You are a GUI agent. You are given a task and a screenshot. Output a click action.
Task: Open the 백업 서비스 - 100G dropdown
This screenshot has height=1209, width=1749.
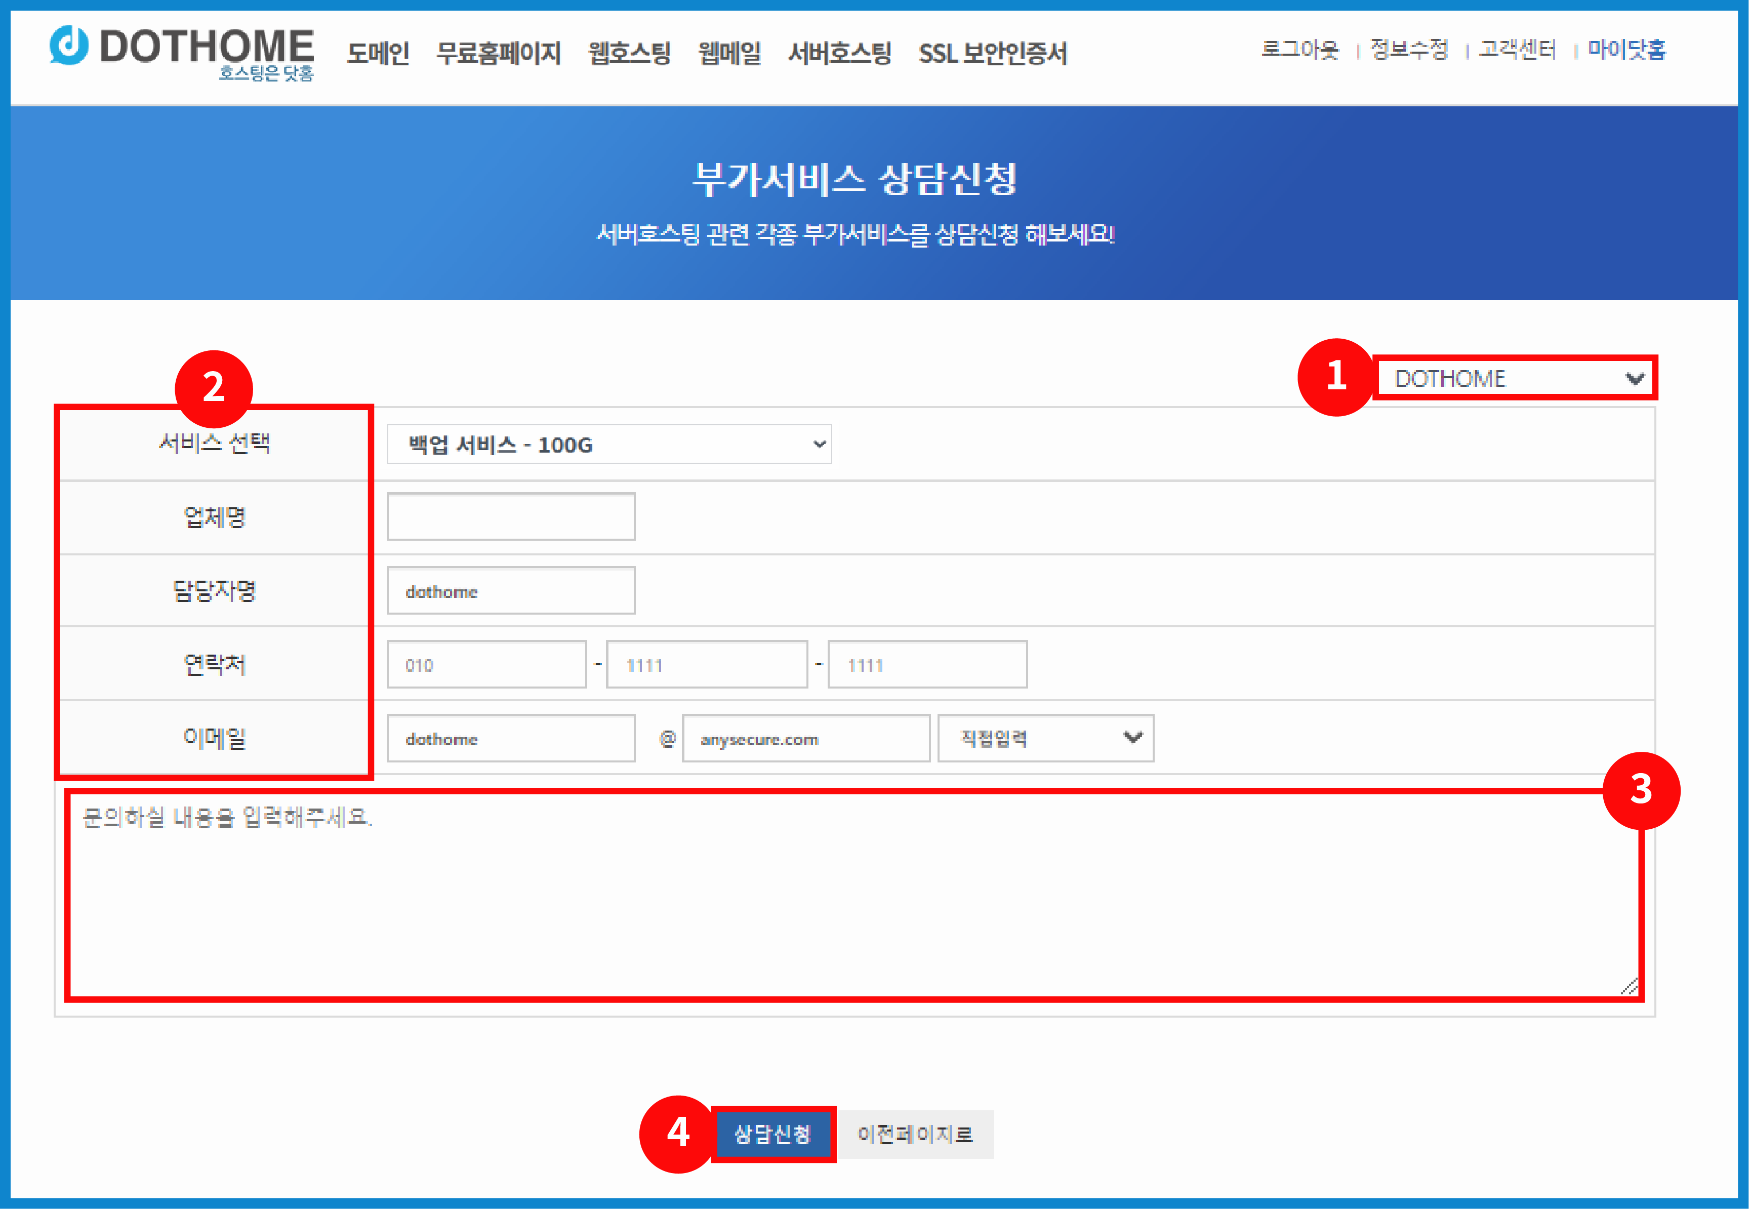point(609,445)
